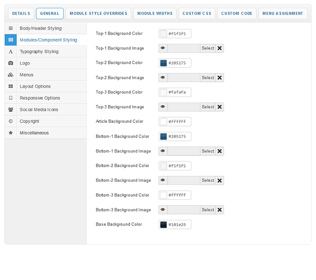The image size is (316, 280).
Task: Click the Layout Options grid icon
Action: tap(11, 86)
